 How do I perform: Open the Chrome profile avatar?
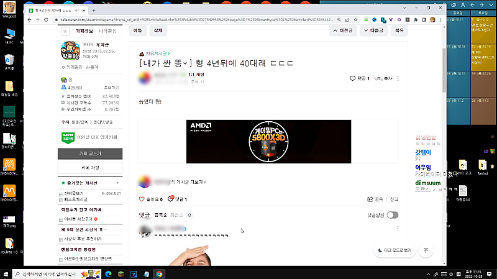432,20
